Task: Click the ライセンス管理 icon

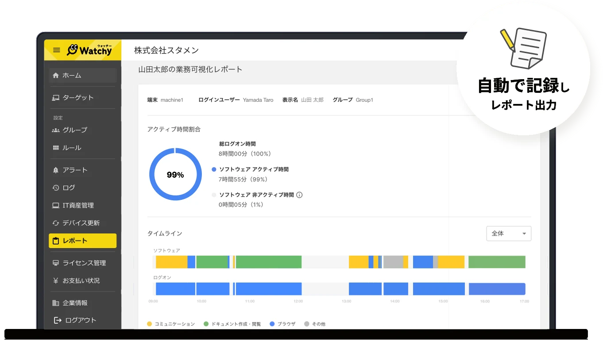Action: (x=56, y=263)
